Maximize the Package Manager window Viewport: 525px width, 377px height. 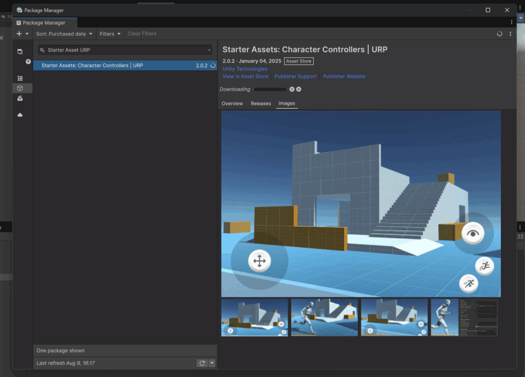[x=488, y=10]
